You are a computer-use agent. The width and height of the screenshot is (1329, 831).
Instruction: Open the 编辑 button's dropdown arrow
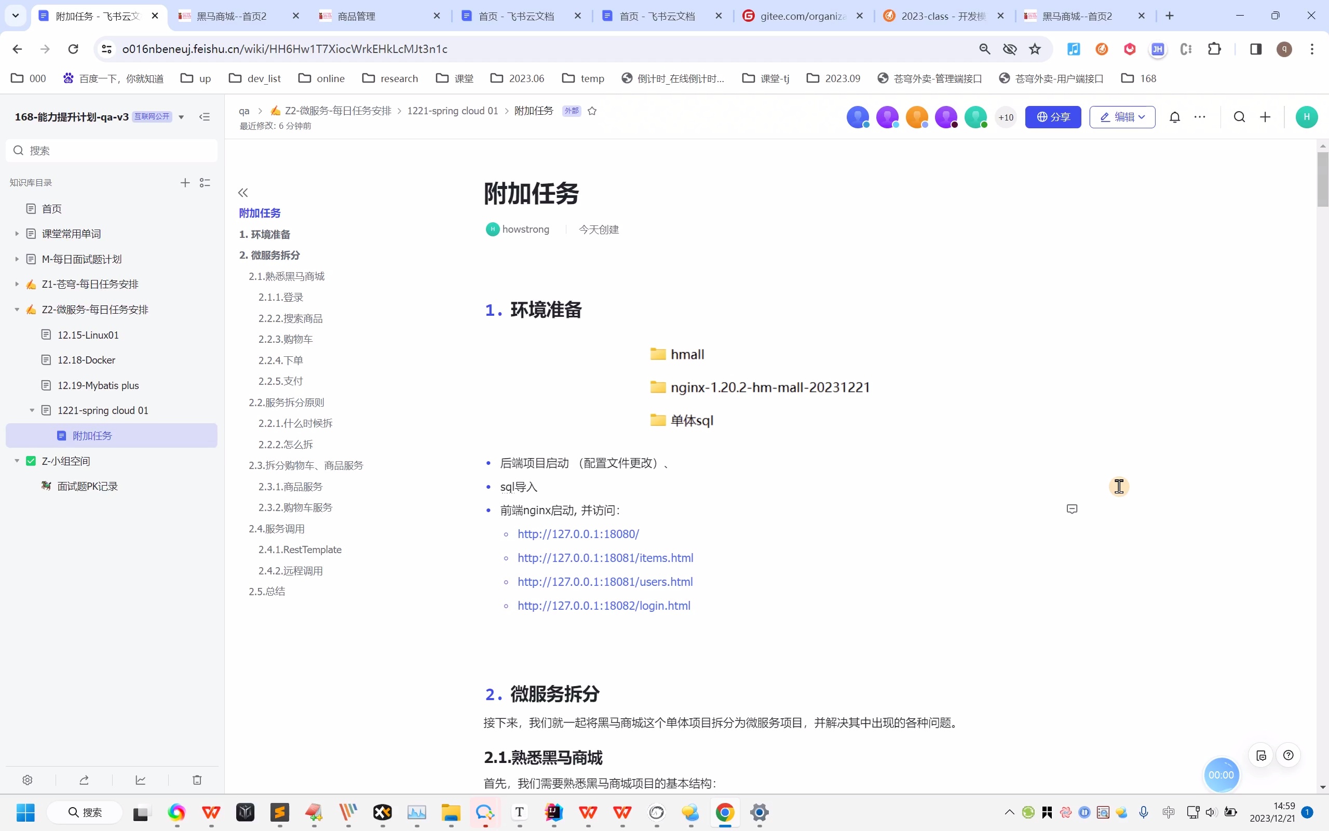pos(1142,116)
